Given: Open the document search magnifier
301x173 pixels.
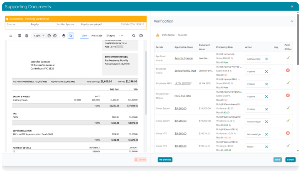Looking at the screenshot, I should click(x=134, y=36).
